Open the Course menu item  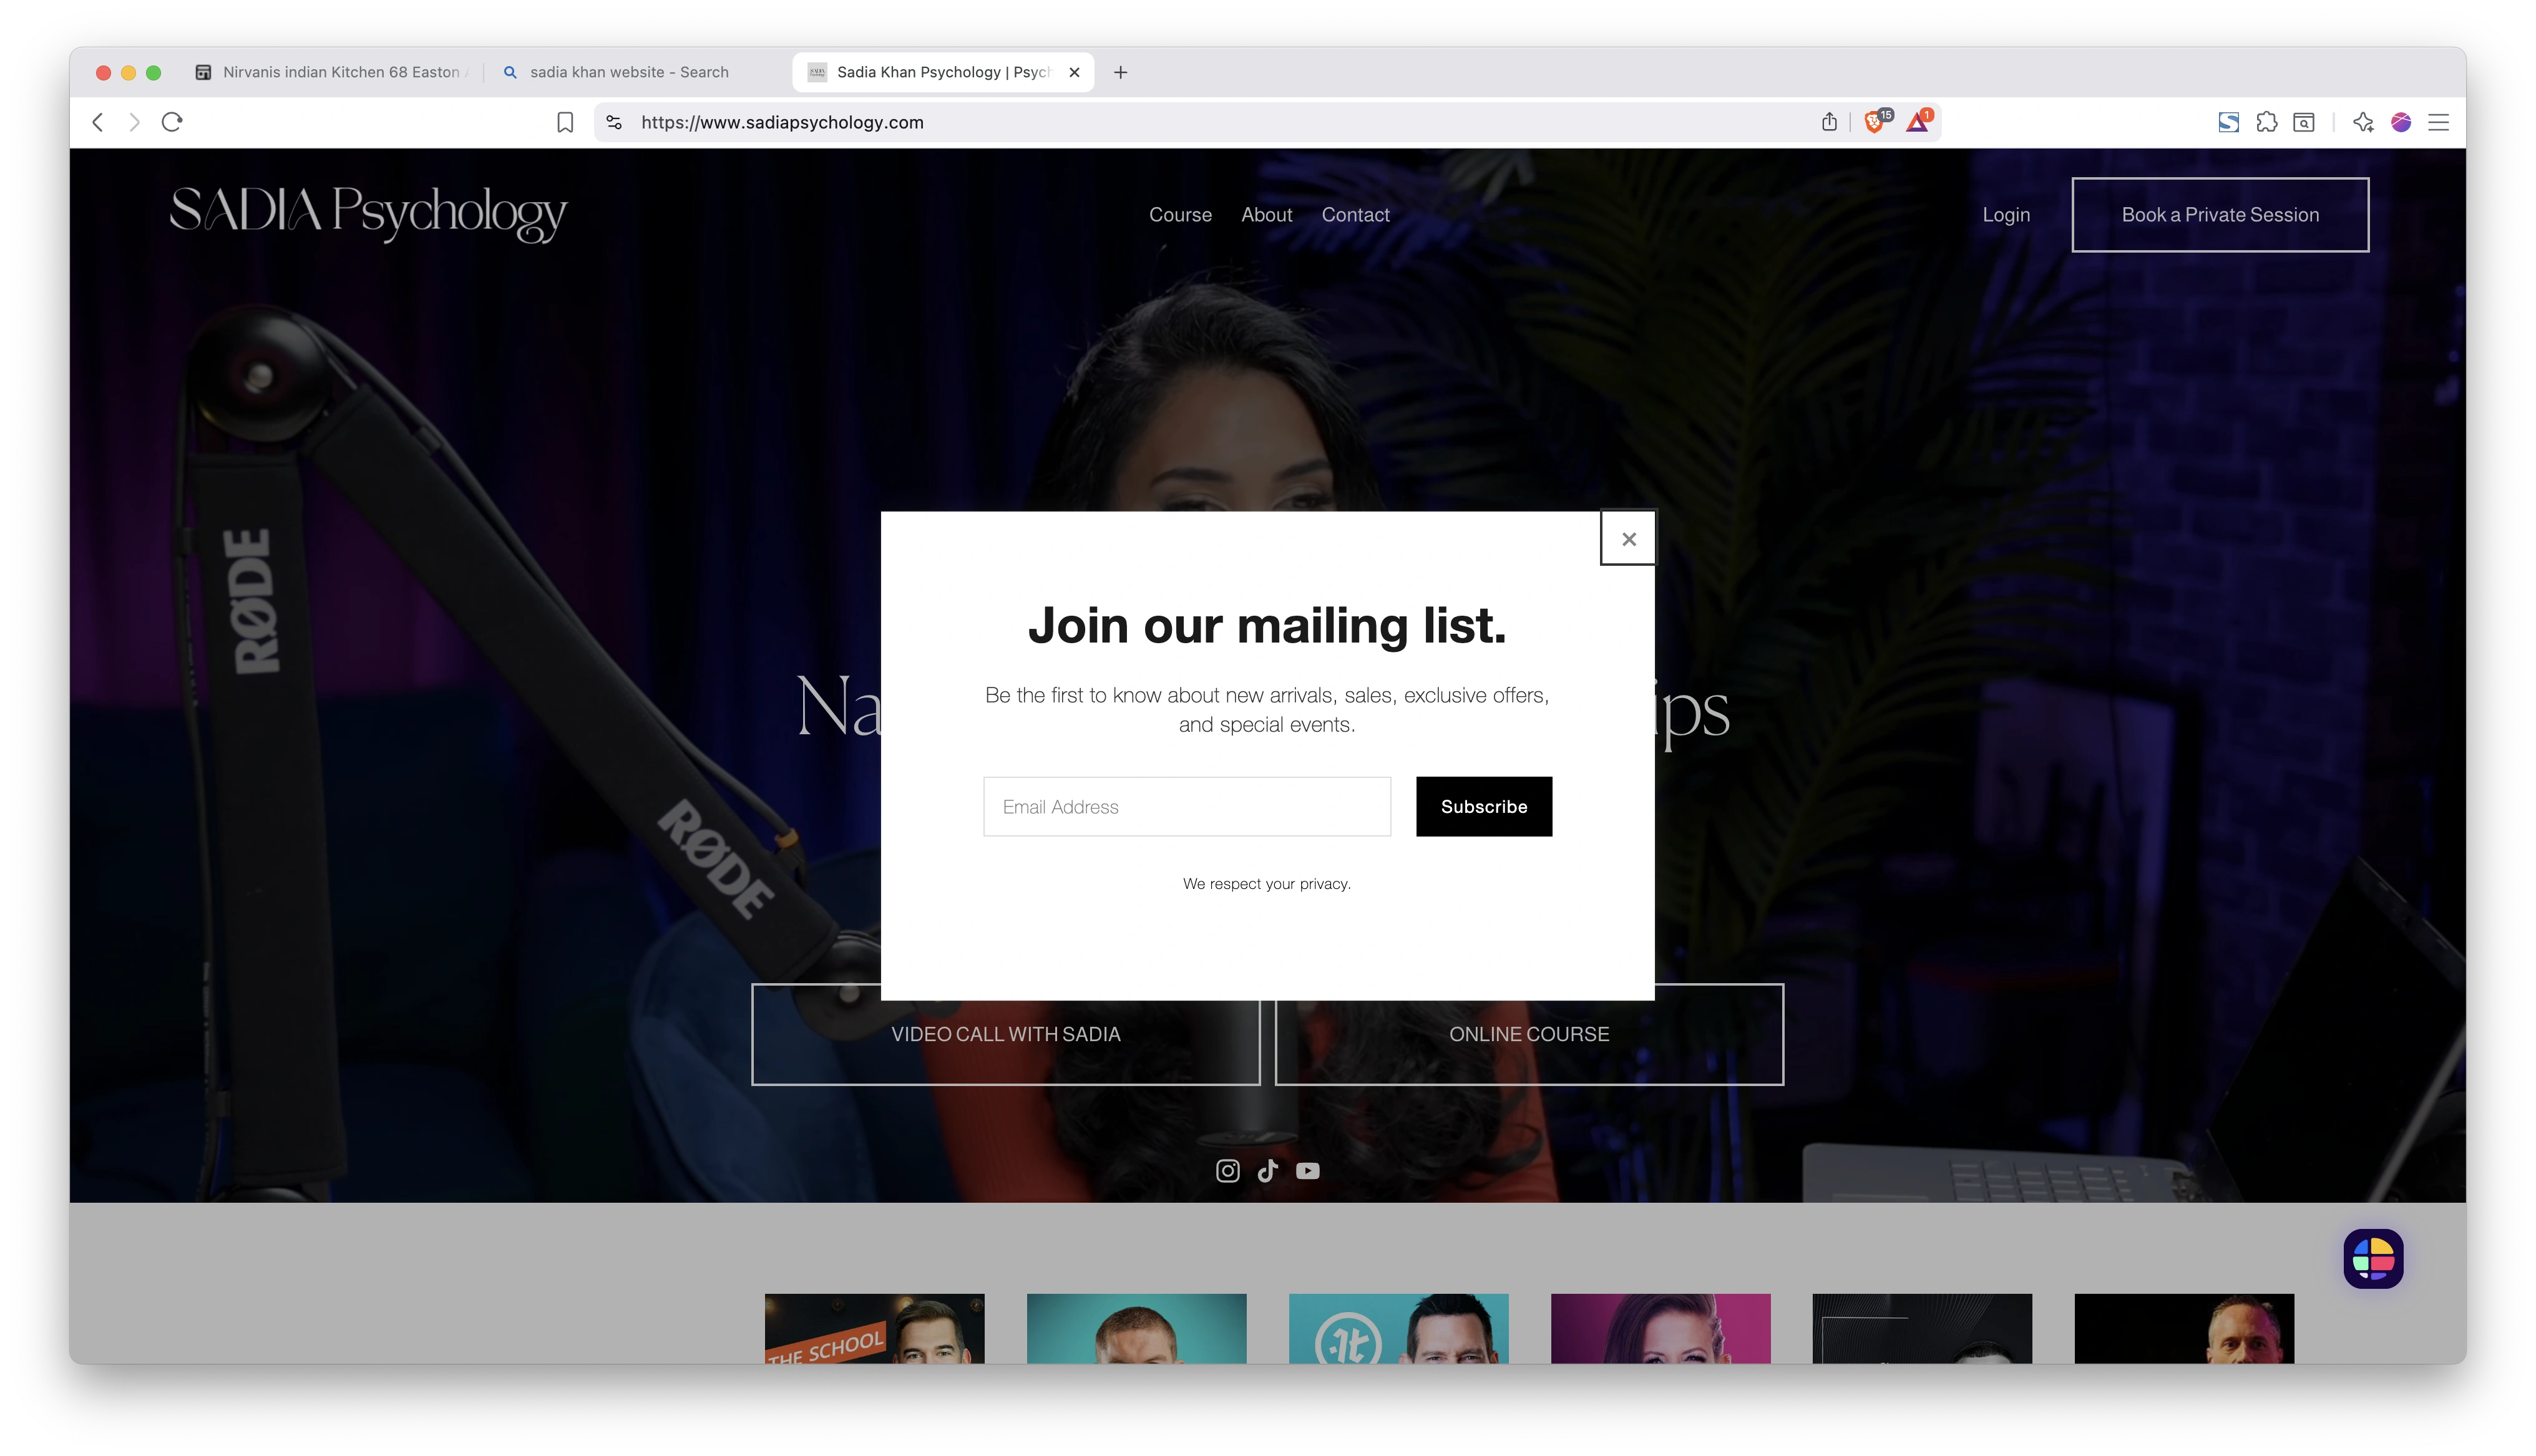point(1180,214)
